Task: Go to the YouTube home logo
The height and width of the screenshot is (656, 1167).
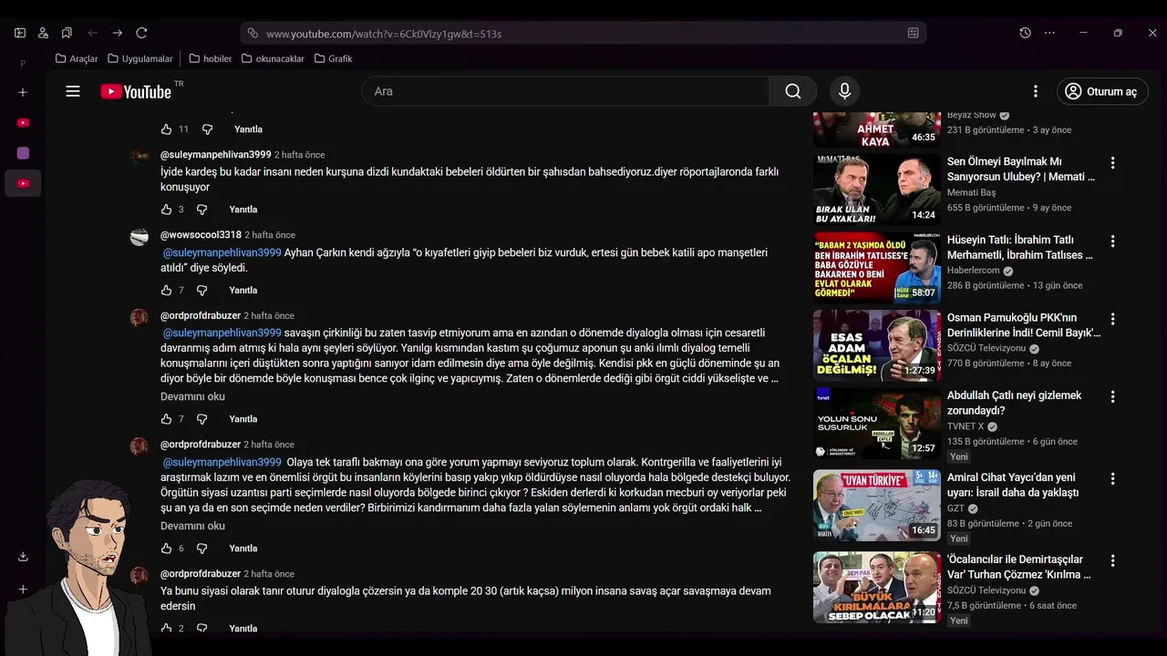Action: (137, 91)
